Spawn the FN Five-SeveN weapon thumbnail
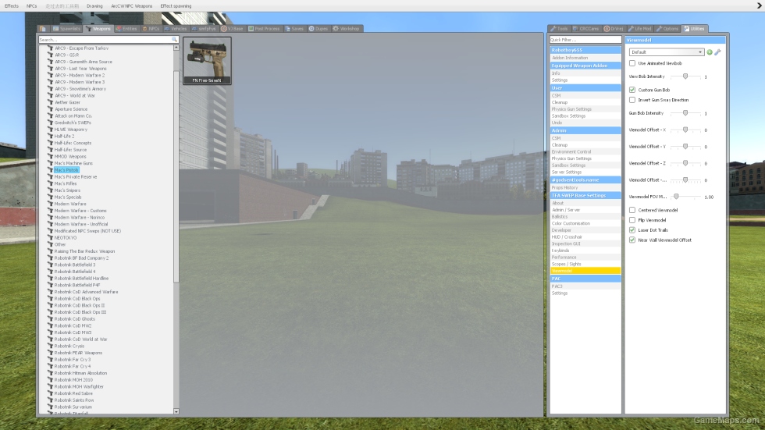This screenshot has height=430, width=765. 207,61
